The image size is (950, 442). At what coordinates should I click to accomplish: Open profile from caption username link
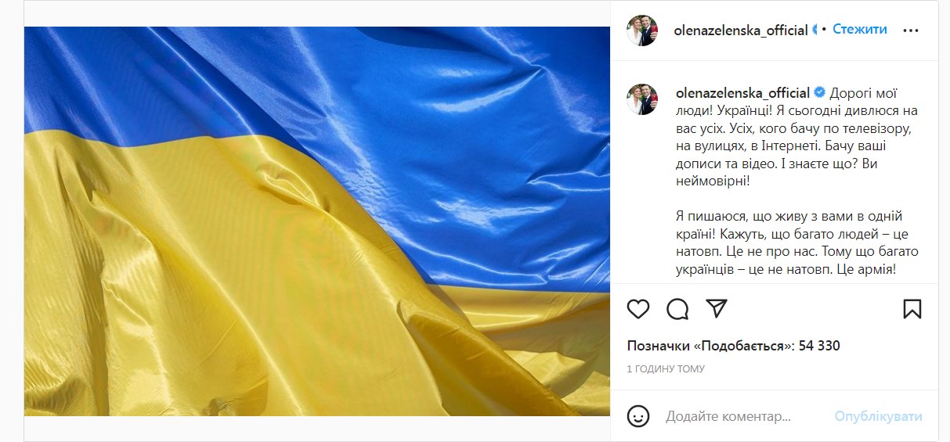pos(742,92)
